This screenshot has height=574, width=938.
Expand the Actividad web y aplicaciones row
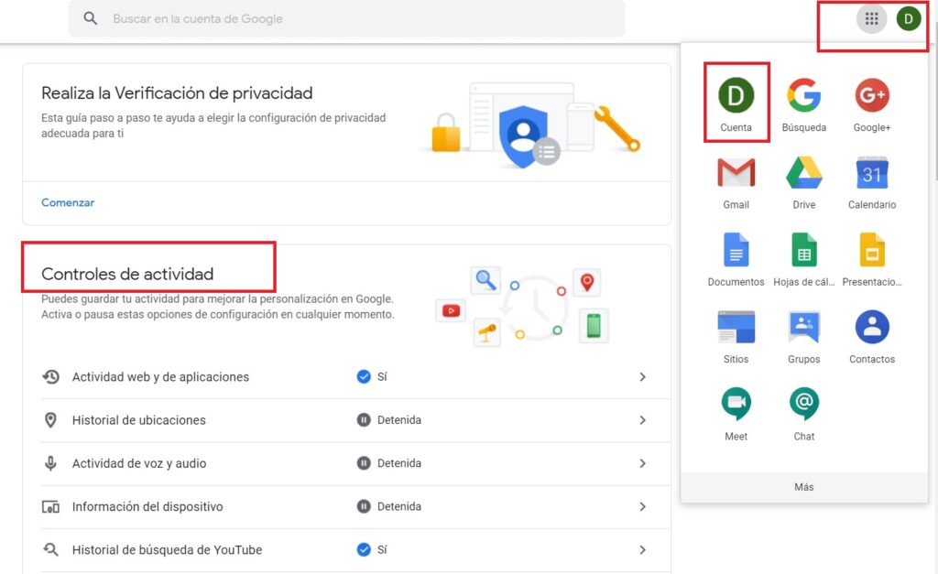643,377
